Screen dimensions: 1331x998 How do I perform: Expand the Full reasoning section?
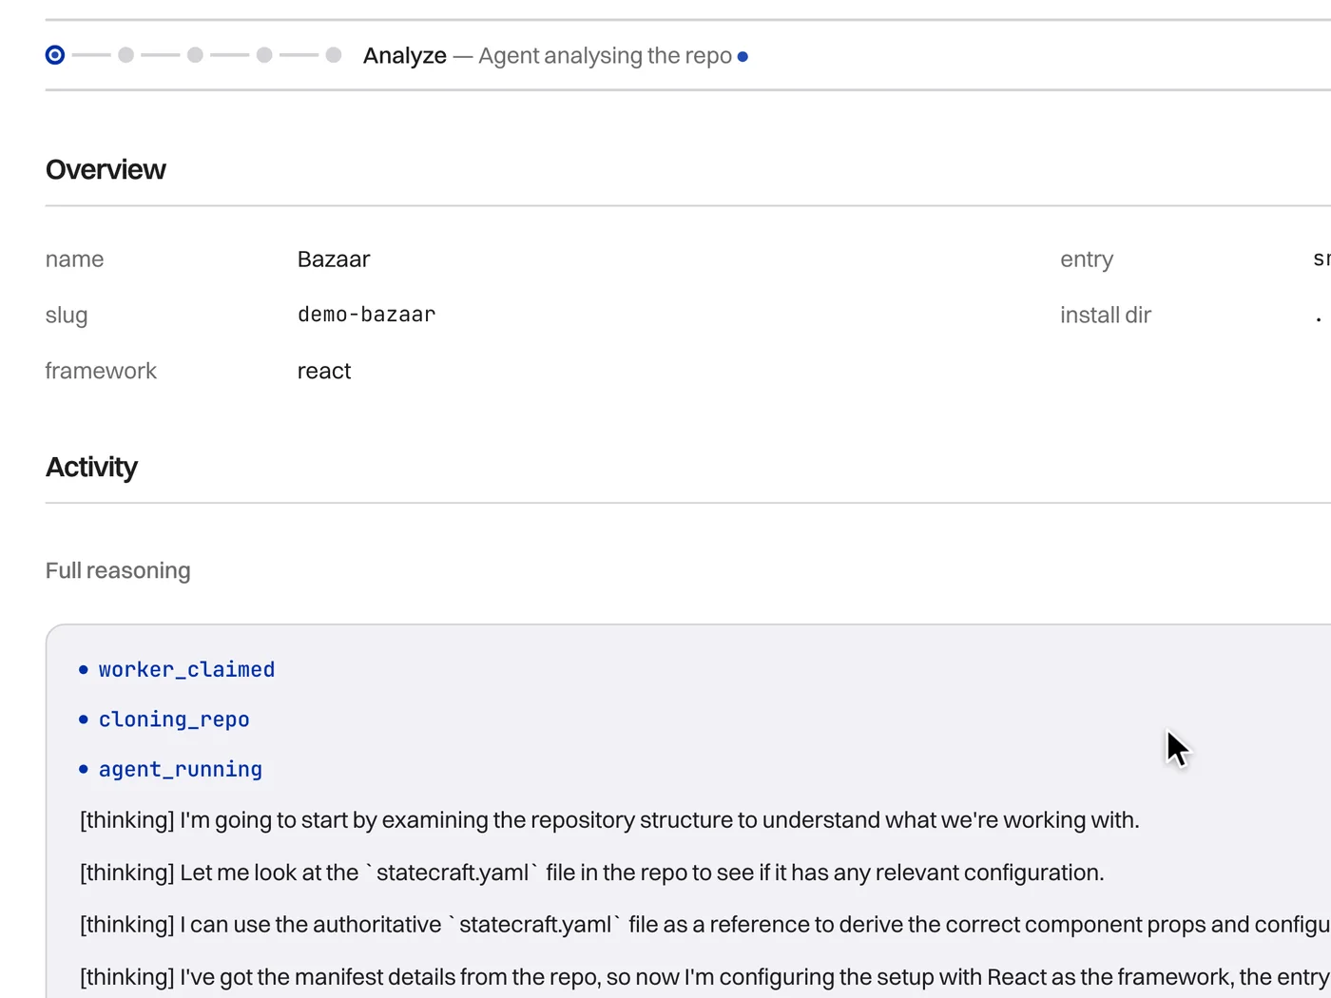tap(118, 570)
